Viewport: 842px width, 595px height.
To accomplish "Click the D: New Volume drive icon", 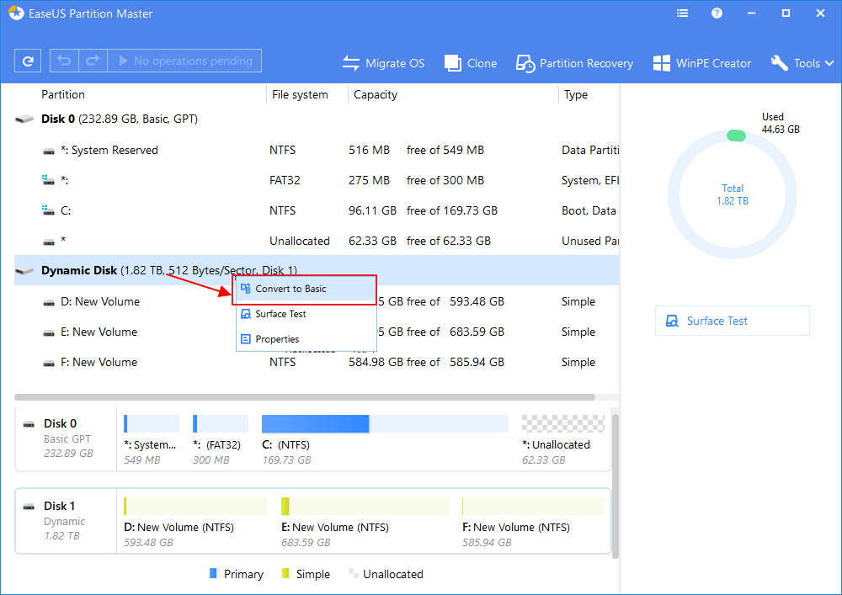I will (x=49, y=303).
